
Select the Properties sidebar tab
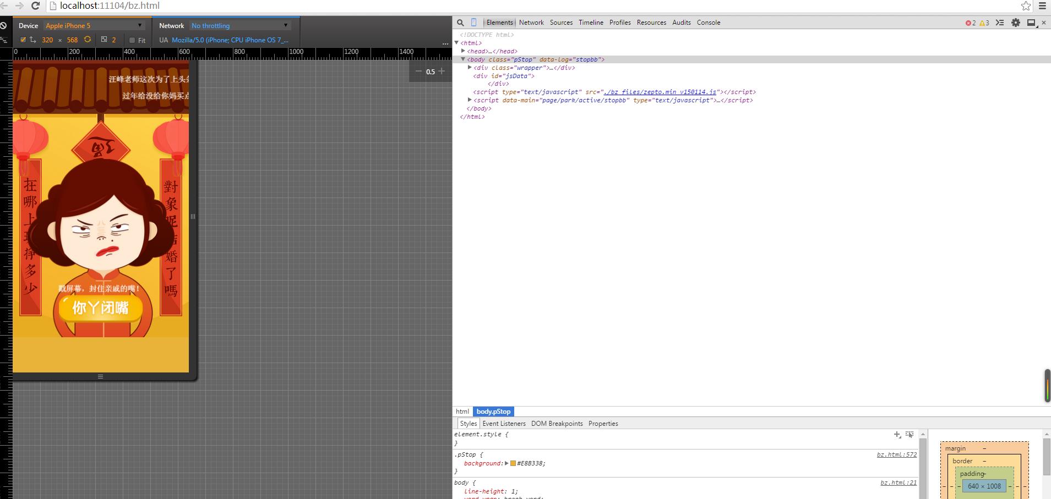coord(603,424)
